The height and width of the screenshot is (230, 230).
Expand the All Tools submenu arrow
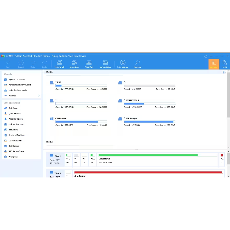point(39,96)
